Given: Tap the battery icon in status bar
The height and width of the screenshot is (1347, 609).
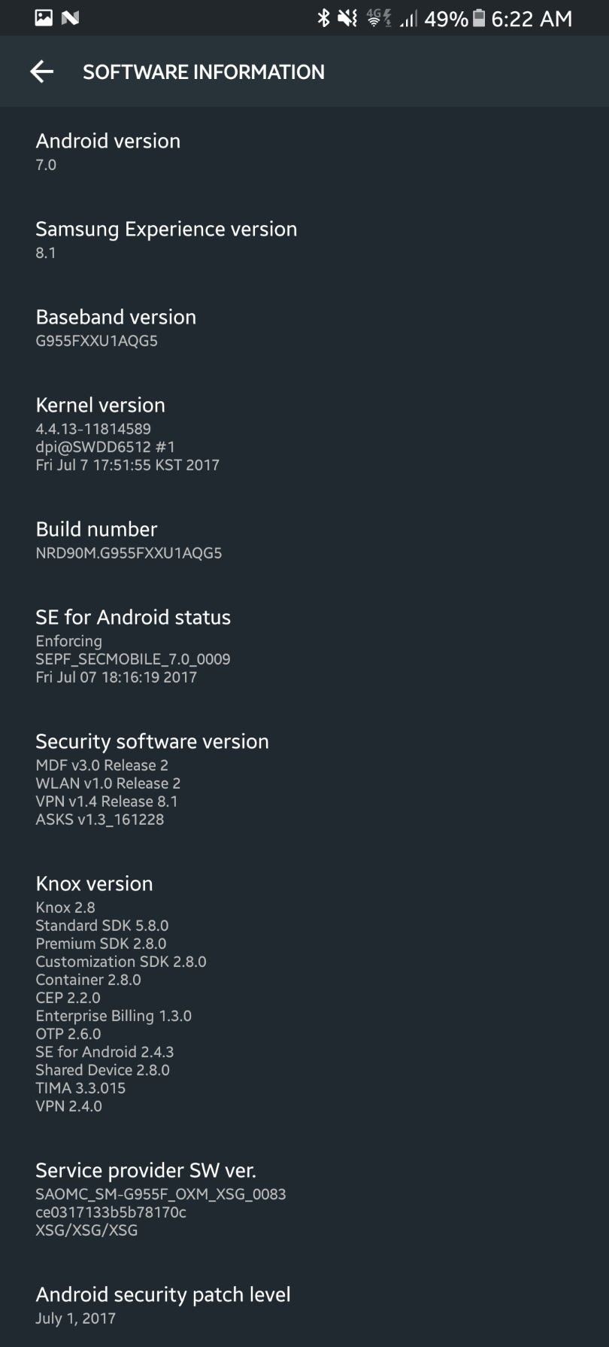Looking at the screenshot, I should 478,18.
